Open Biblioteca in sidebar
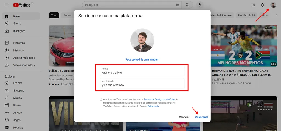The width and height of the screenshot is (281, 131). (x=21, y=43)
